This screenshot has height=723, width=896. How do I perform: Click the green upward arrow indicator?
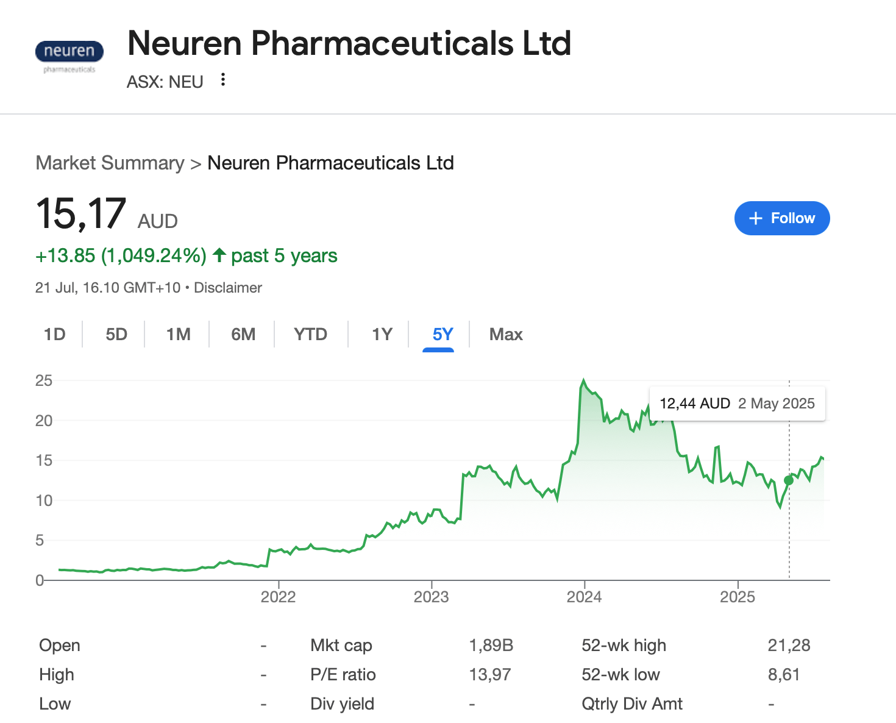point(219,255)
